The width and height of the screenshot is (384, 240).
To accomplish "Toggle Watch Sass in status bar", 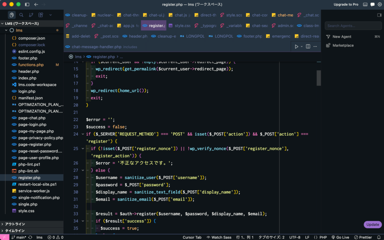I will pyautogui.click(x=219, y=237).
